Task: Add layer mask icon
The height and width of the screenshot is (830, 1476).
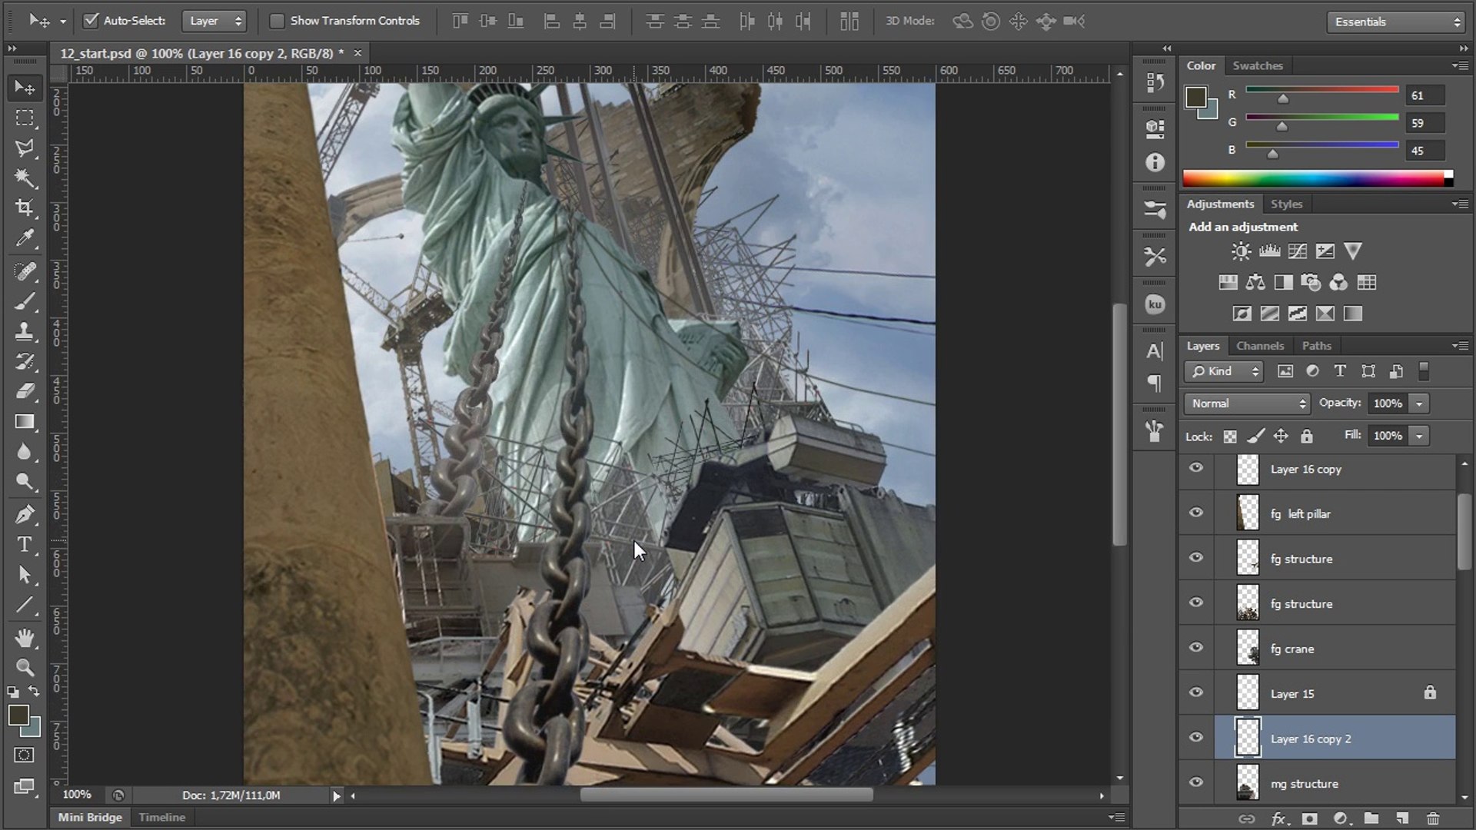Action: tap(1310, 818)
